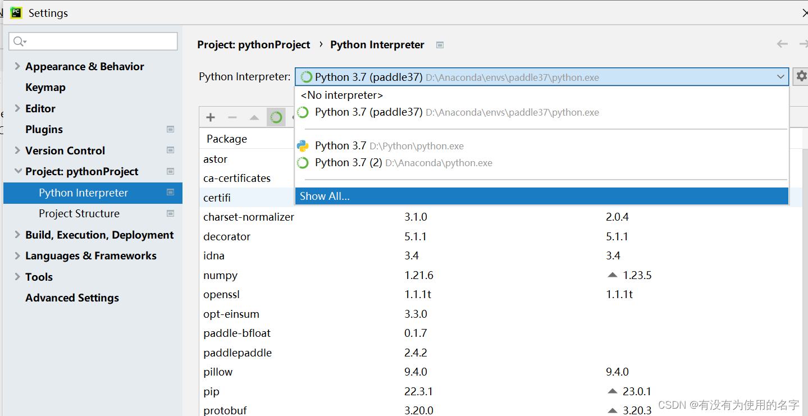Image resolution: width=808 pixels, height=416 pixels.
Task: Expand the Tools settings group
Action: (x=17, y=277)
